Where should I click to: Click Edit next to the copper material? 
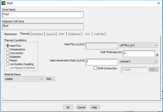point(50,79)
